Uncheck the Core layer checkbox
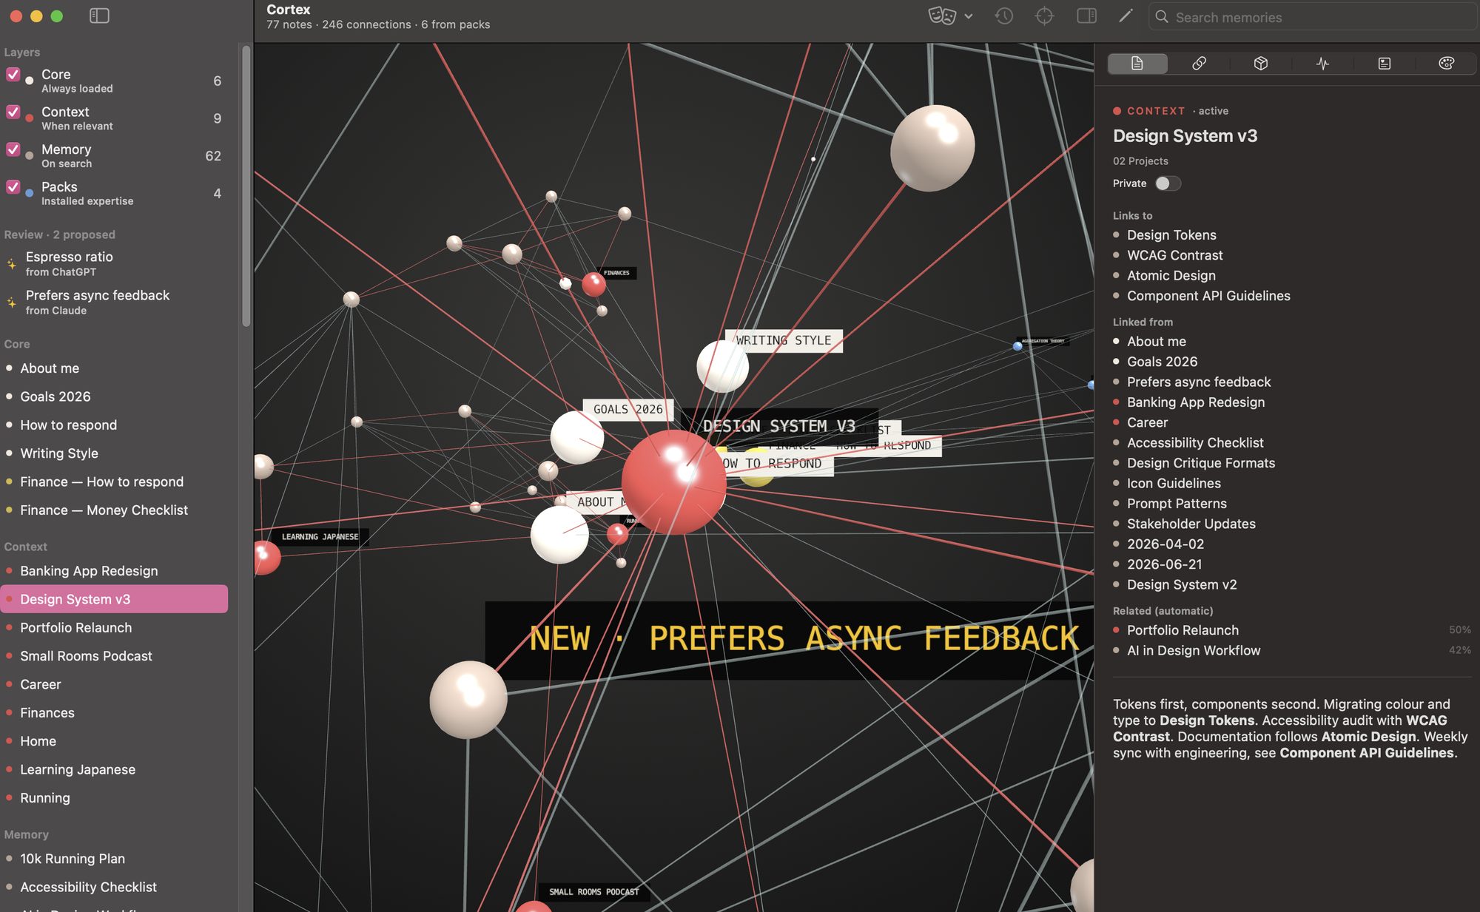This screenshot has height=912, width=1480. pyautogui.click(x=13, y=74)
